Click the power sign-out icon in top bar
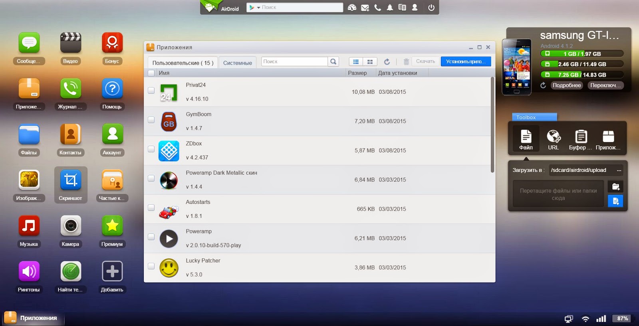Viewport: 639px width, 326px height. tap(431, 8)
